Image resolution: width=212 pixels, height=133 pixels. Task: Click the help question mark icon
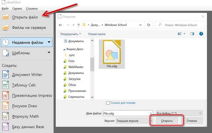[201, 34]
